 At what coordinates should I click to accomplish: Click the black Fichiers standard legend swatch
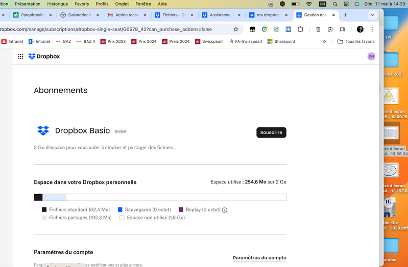pyautogui.click(x=44, y=209)
